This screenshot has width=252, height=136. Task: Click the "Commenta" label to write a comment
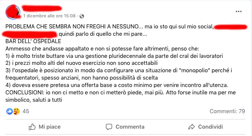click(130, 127)
